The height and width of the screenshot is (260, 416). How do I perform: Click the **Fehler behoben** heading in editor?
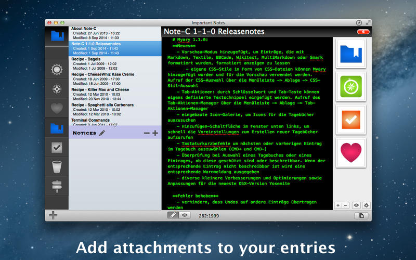pos(196,196)
